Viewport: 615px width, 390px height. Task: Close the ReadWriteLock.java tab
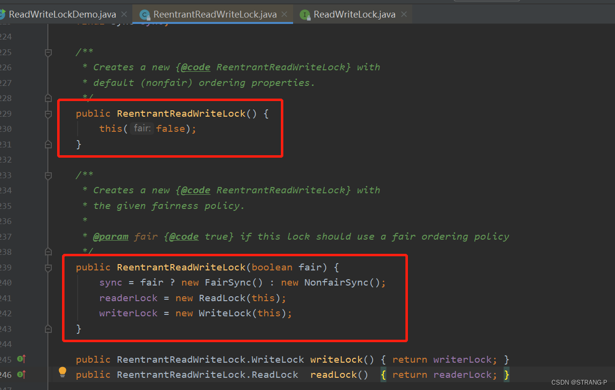[404, 14]
